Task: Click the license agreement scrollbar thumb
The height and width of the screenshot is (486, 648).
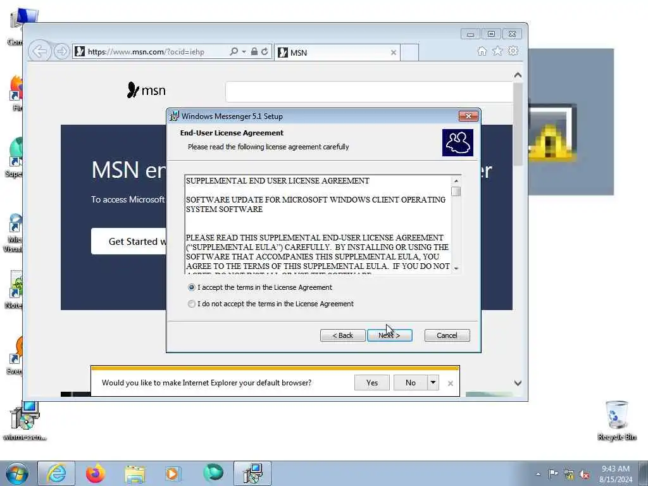Action: pyautogui.click(x=456, y=192)
